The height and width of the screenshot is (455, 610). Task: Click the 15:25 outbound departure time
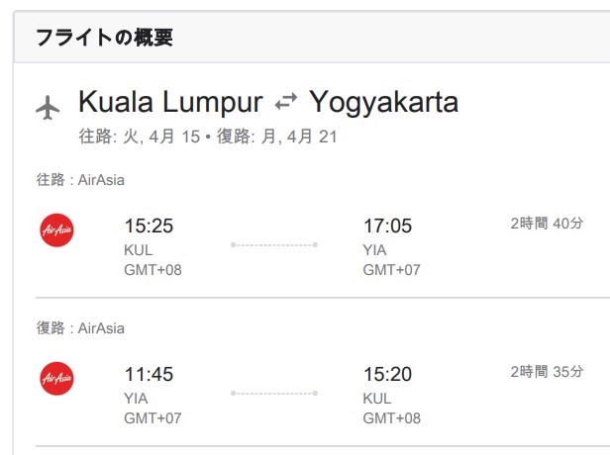149,227
